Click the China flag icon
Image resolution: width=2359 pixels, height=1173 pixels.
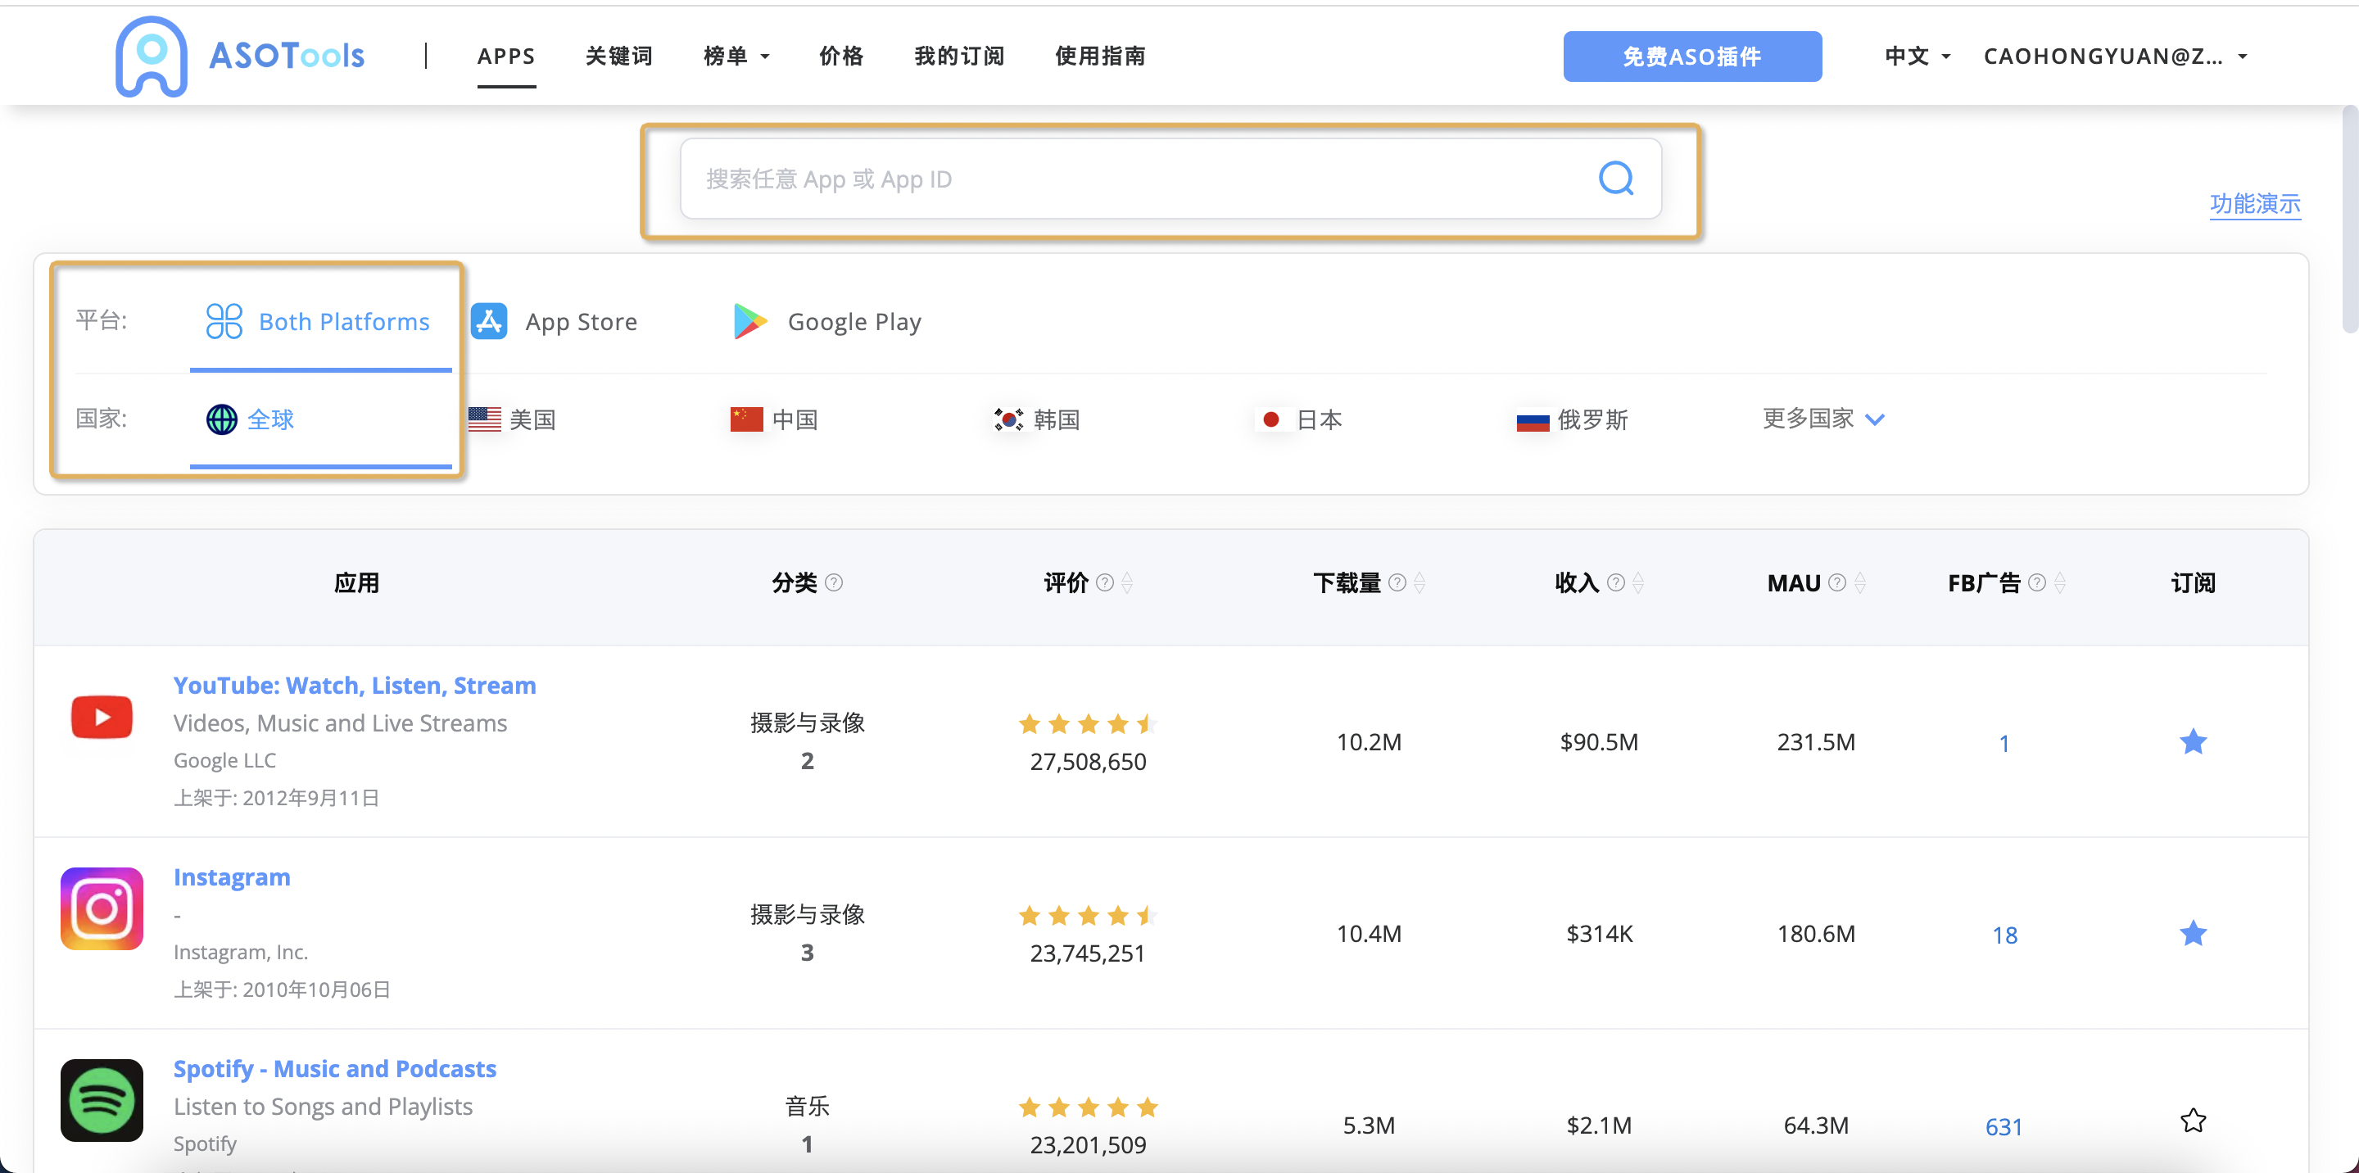746,419
